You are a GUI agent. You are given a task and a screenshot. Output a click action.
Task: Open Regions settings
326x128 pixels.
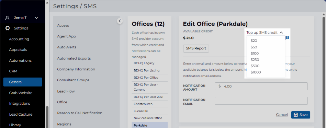click(64, 124)
